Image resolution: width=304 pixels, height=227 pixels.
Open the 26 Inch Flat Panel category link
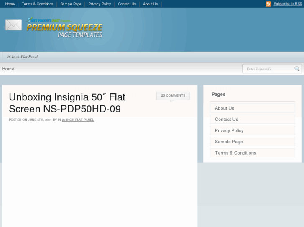78,120
